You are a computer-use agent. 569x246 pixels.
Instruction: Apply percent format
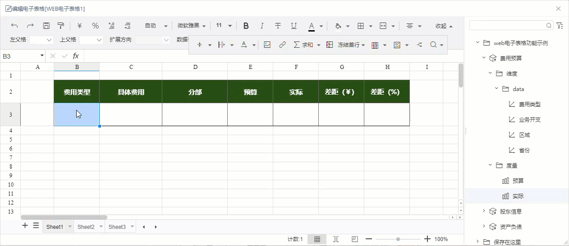tap(95, 26)
